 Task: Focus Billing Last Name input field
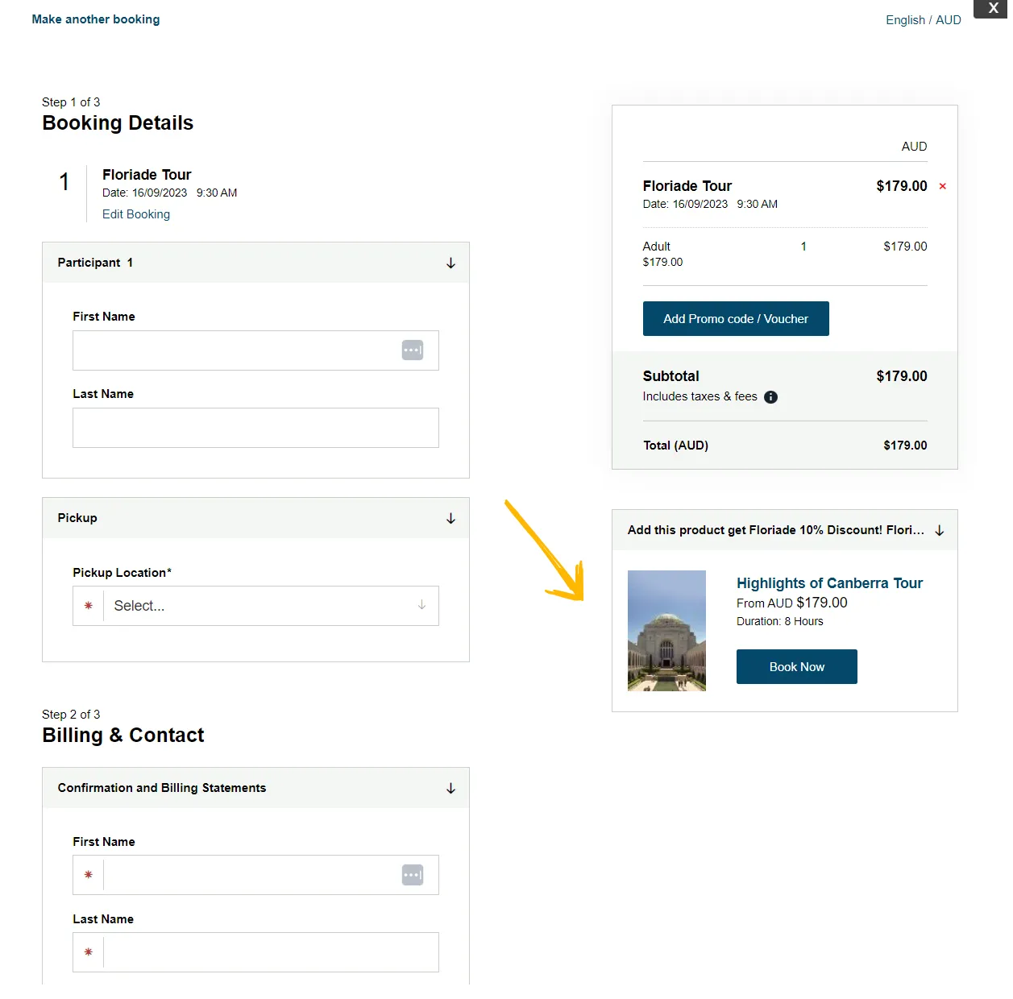[255, 952]
